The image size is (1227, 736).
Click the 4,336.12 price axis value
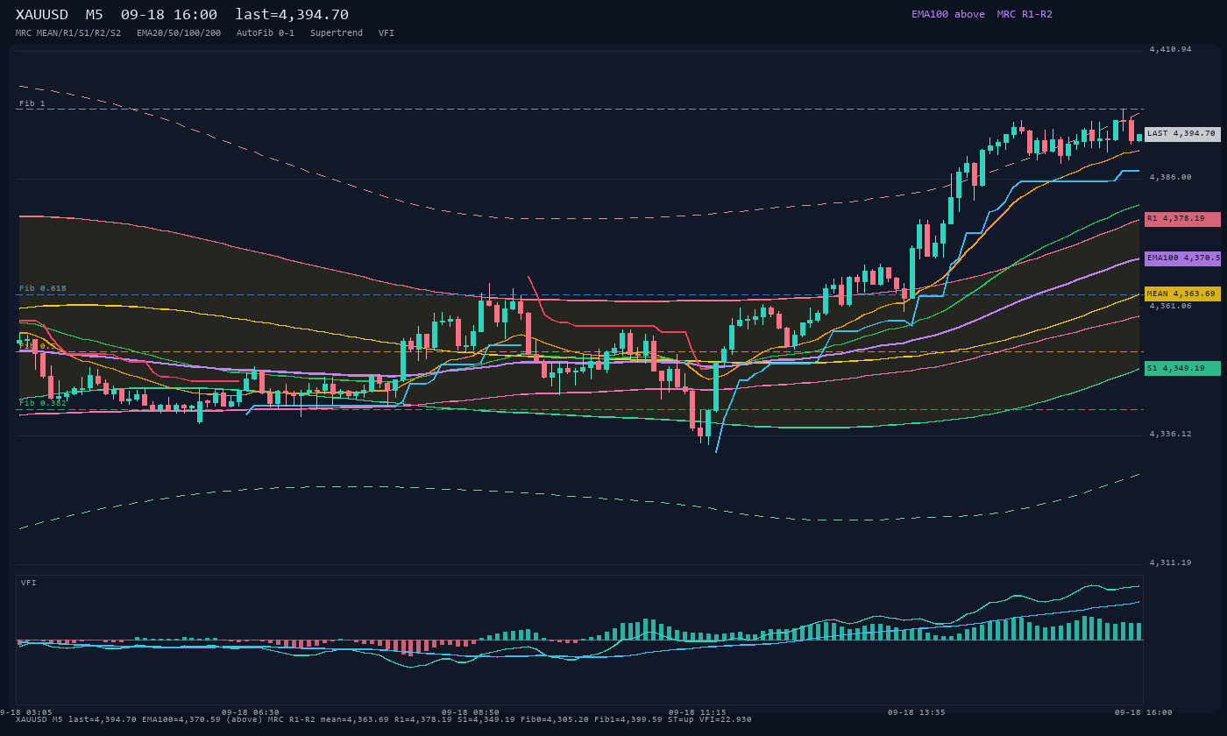coord(1171,434)
